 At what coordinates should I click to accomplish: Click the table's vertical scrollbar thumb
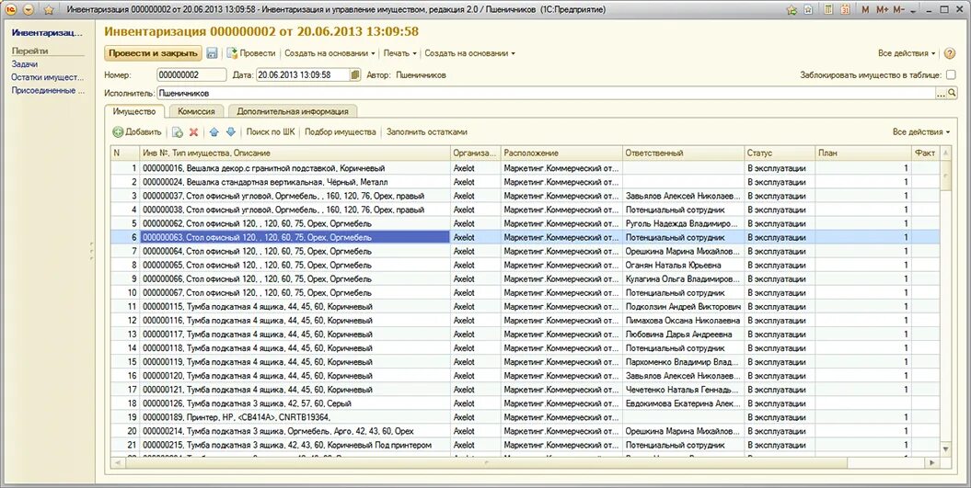(945, 175)
